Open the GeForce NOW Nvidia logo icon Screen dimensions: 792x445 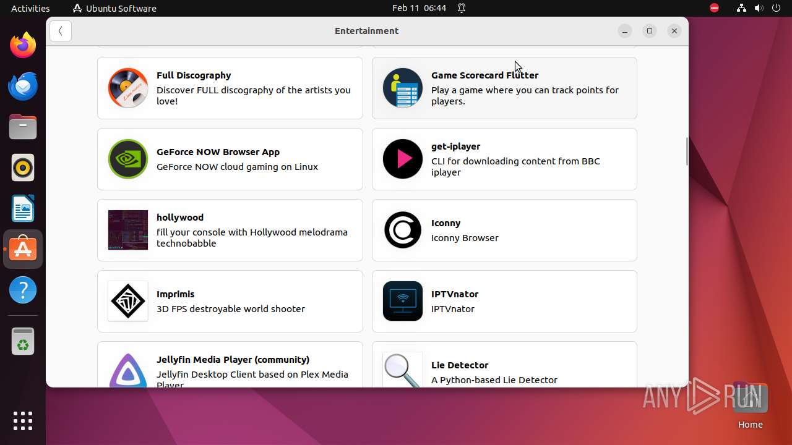128,159
